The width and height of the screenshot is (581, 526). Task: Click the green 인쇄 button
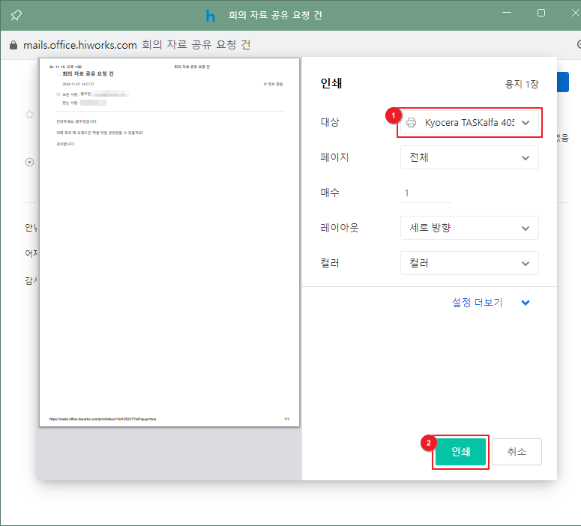pos(460,452)
